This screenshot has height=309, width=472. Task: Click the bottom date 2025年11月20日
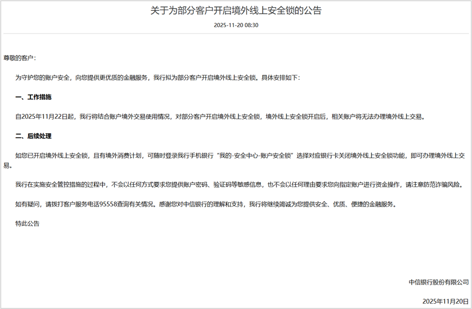click(445, 301)
